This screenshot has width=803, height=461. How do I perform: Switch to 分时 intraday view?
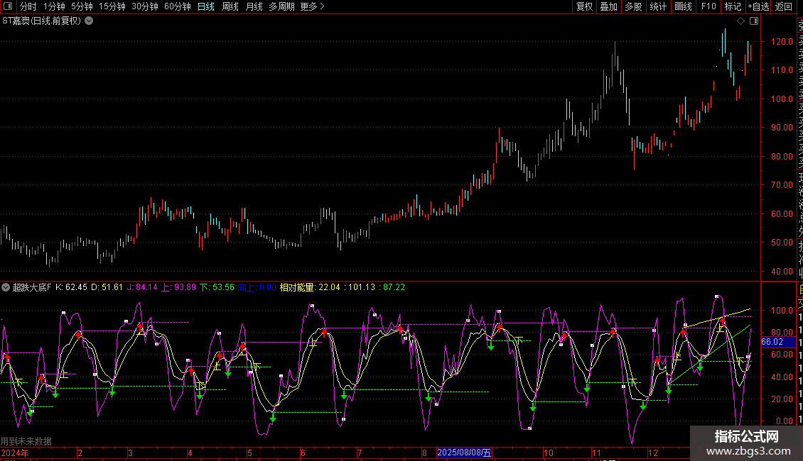(x=28, y=6)
